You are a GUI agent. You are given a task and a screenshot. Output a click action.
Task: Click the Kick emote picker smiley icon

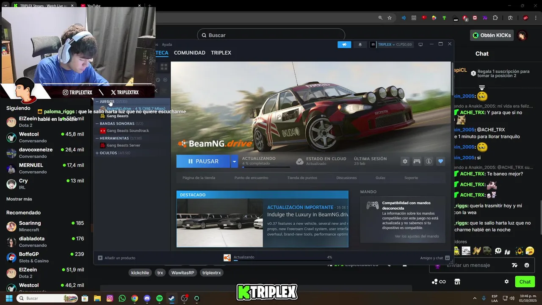pos(527,265)
